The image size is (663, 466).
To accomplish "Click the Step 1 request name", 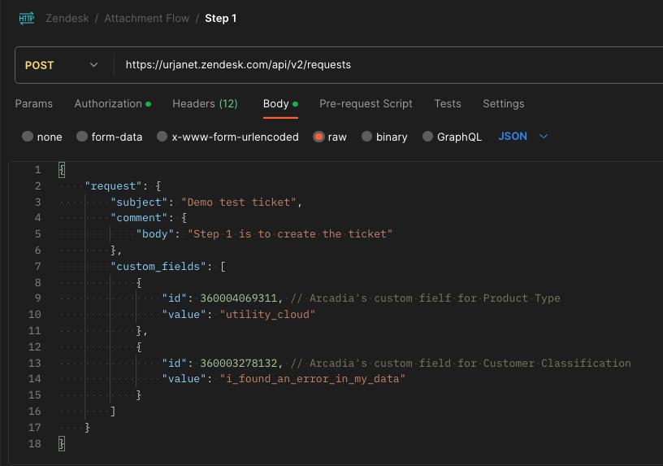I will coord(221,18).
